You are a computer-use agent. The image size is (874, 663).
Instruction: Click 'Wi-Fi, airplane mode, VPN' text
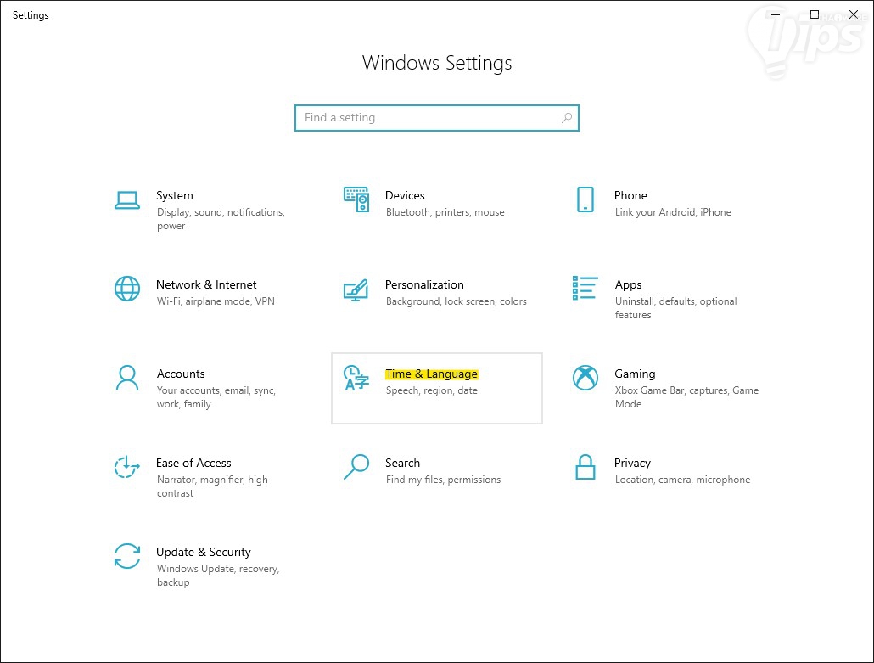pos(216,301)
